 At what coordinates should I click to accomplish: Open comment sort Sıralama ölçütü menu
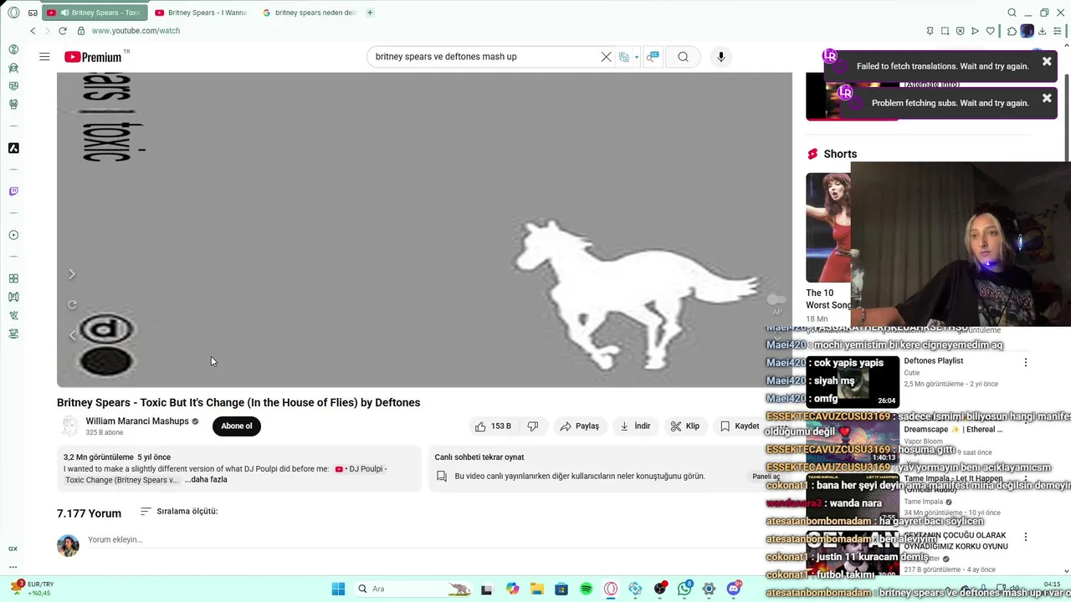tap(179, 511)
